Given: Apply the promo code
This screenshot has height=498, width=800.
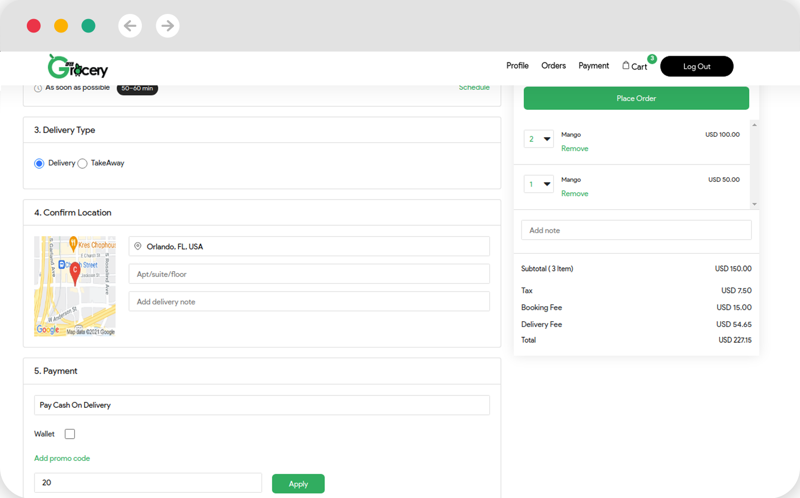Looking at the screenshot, I should click(x=298, y=484).
